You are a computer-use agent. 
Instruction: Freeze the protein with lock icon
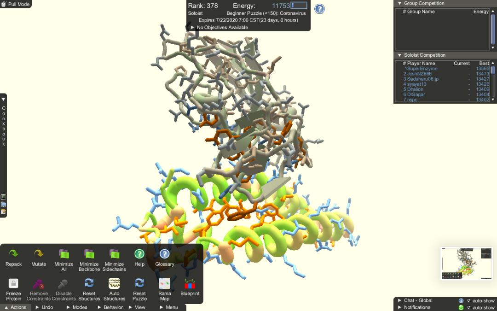13,283
